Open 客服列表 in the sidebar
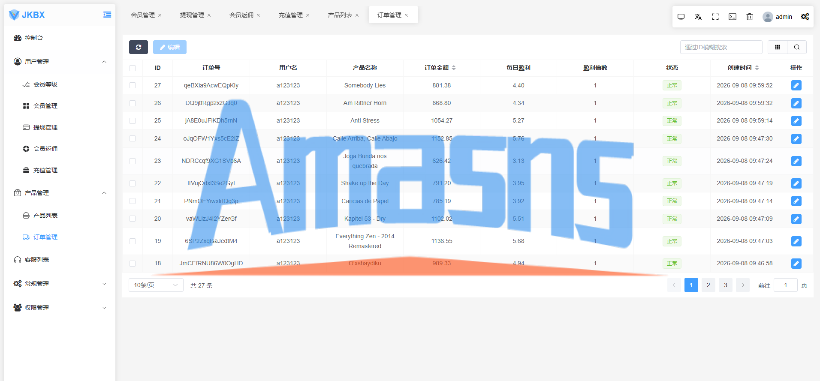 [60, 260]
